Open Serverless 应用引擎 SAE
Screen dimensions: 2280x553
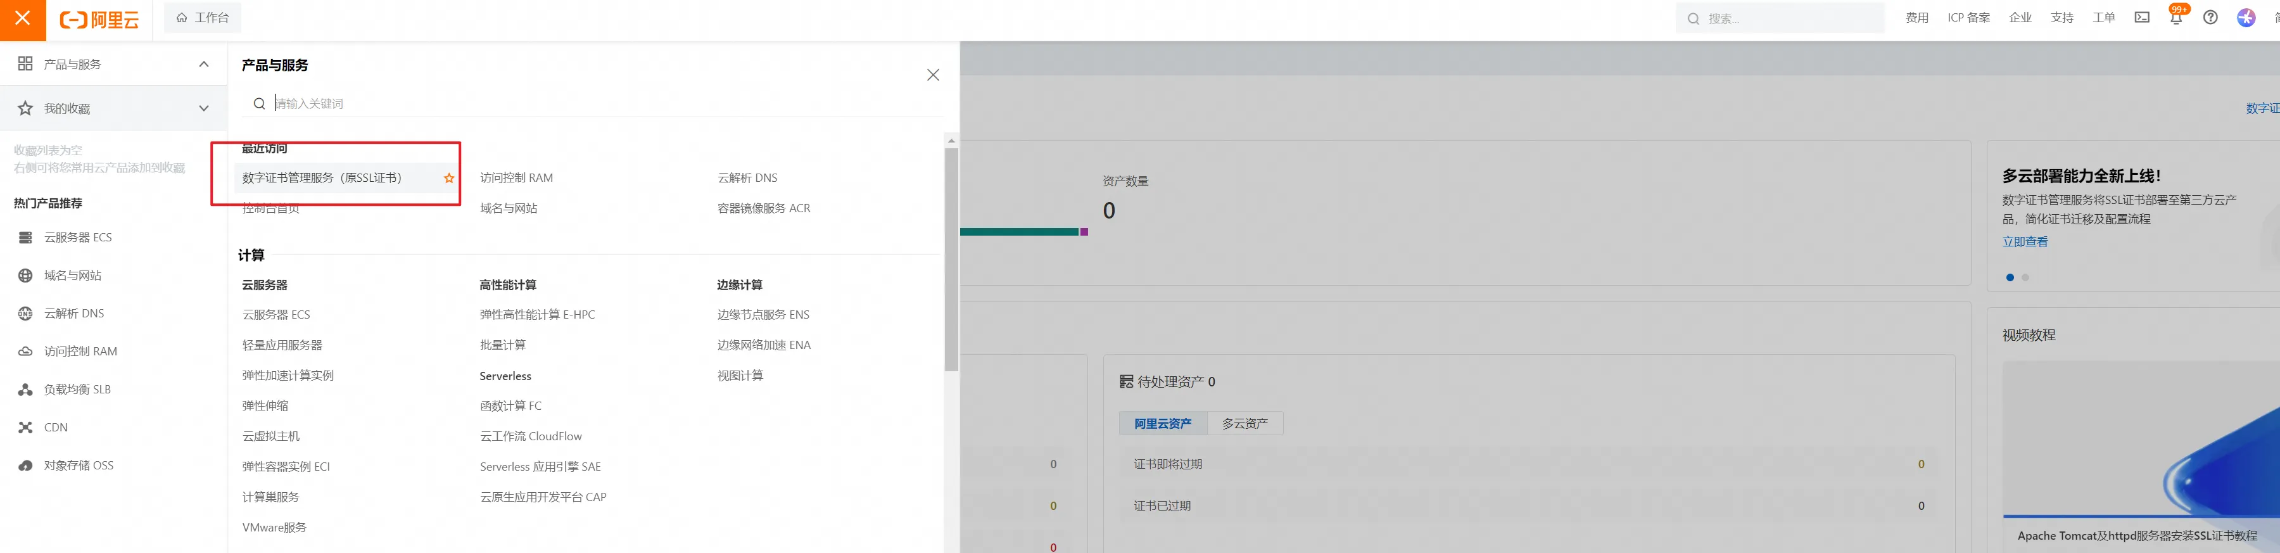click(x=540, y=466)
